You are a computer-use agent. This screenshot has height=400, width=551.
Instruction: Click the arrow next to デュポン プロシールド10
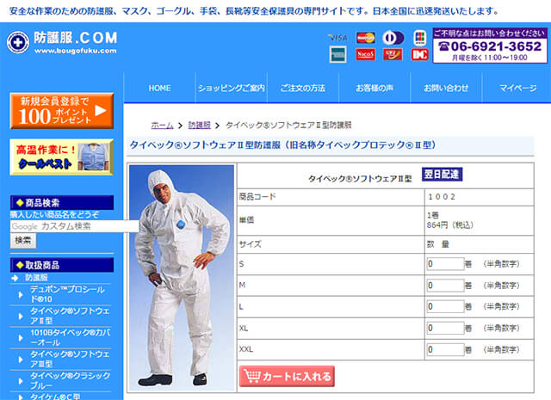coord(21,294)
